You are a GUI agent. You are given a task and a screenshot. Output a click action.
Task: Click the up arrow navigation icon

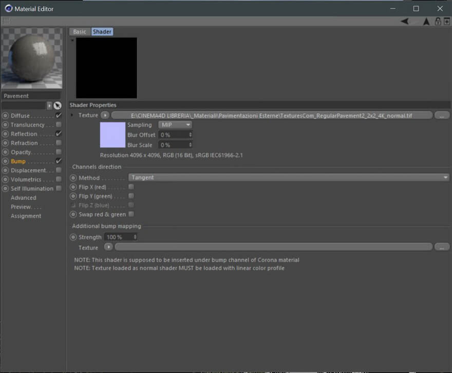click(426, 22)
